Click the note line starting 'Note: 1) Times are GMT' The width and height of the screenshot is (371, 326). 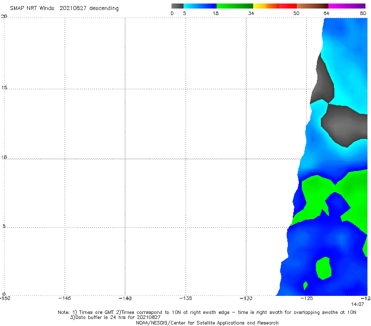(207, 312)
